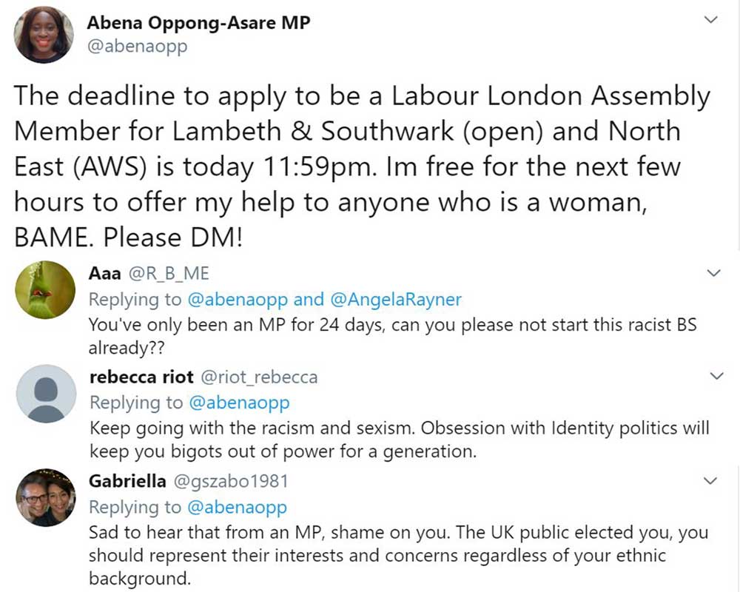Click the display name rebecca riot
This screenshot has height=592, width=740.
144,377
